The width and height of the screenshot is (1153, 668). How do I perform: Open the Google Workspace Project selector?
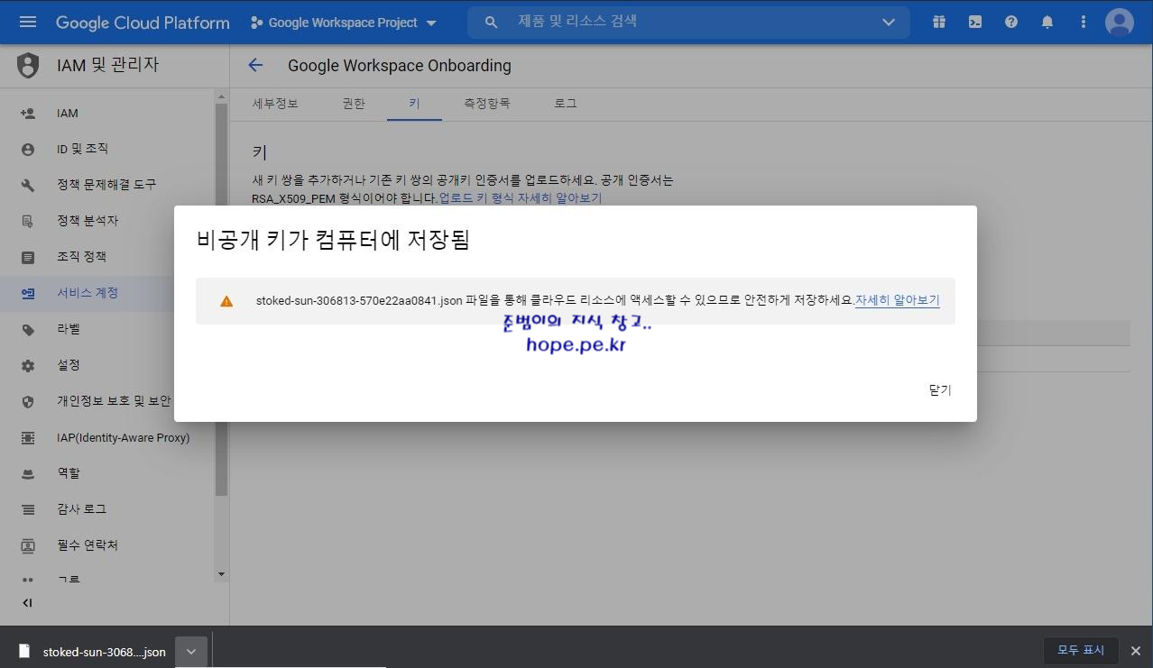(x=344, y=23)
